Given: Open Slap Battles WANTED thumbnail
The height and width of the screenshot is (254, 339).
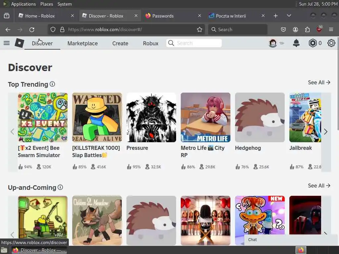Looking at the screenshot, I should tap(97, 117).
